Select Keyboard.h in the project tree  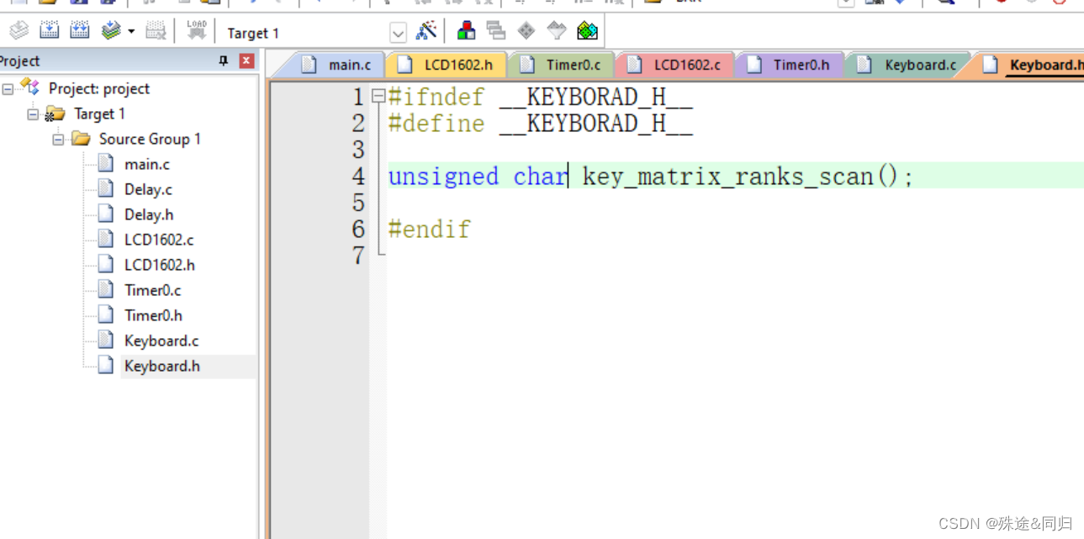click(x=162, y=366)
